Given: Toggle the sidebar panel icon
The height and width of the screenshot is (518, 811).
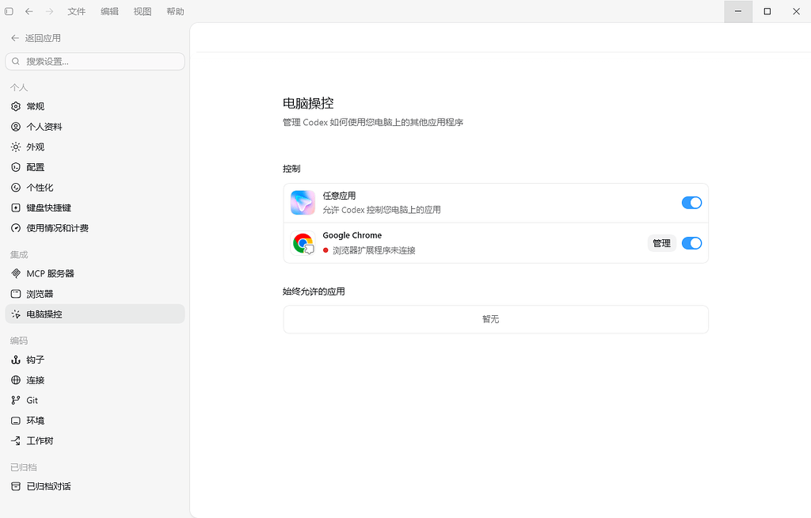Looking at the screenshot, I should click(x=9, y=11).
